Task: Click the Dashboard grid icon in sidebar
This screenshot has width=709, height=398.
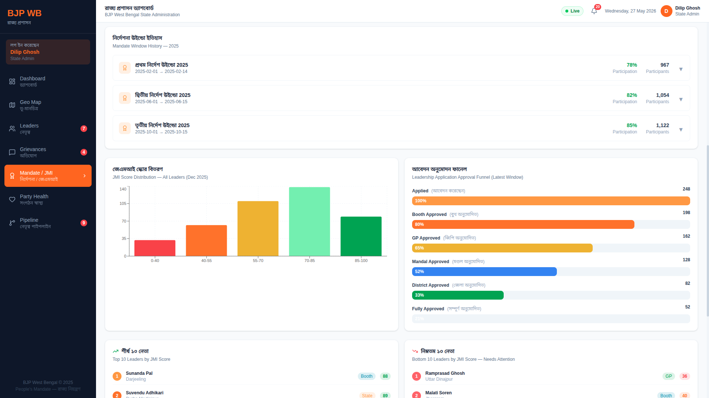Action: click(x=12, y=81)
